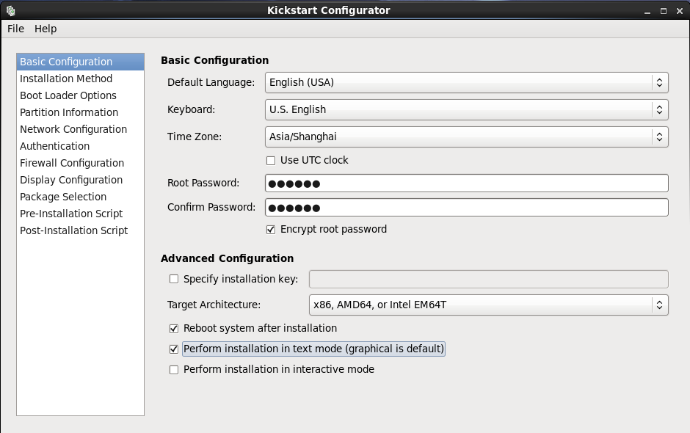Select Installation Method in the sidebar

[x=66, y=79]
